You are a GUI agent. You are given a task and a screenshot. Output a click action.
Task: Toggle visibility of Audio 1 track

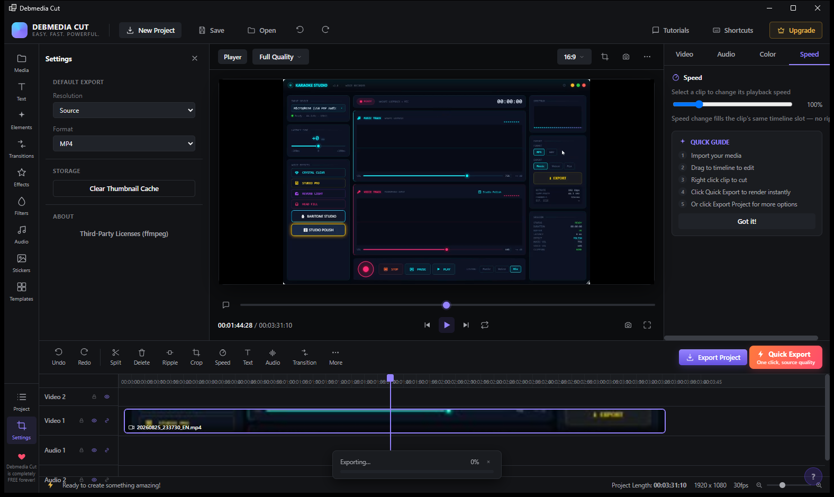tap(94, 450)
